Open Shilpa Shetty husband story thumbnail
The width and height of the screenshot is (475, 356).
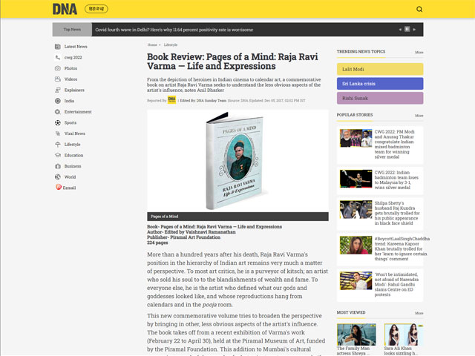356,209
